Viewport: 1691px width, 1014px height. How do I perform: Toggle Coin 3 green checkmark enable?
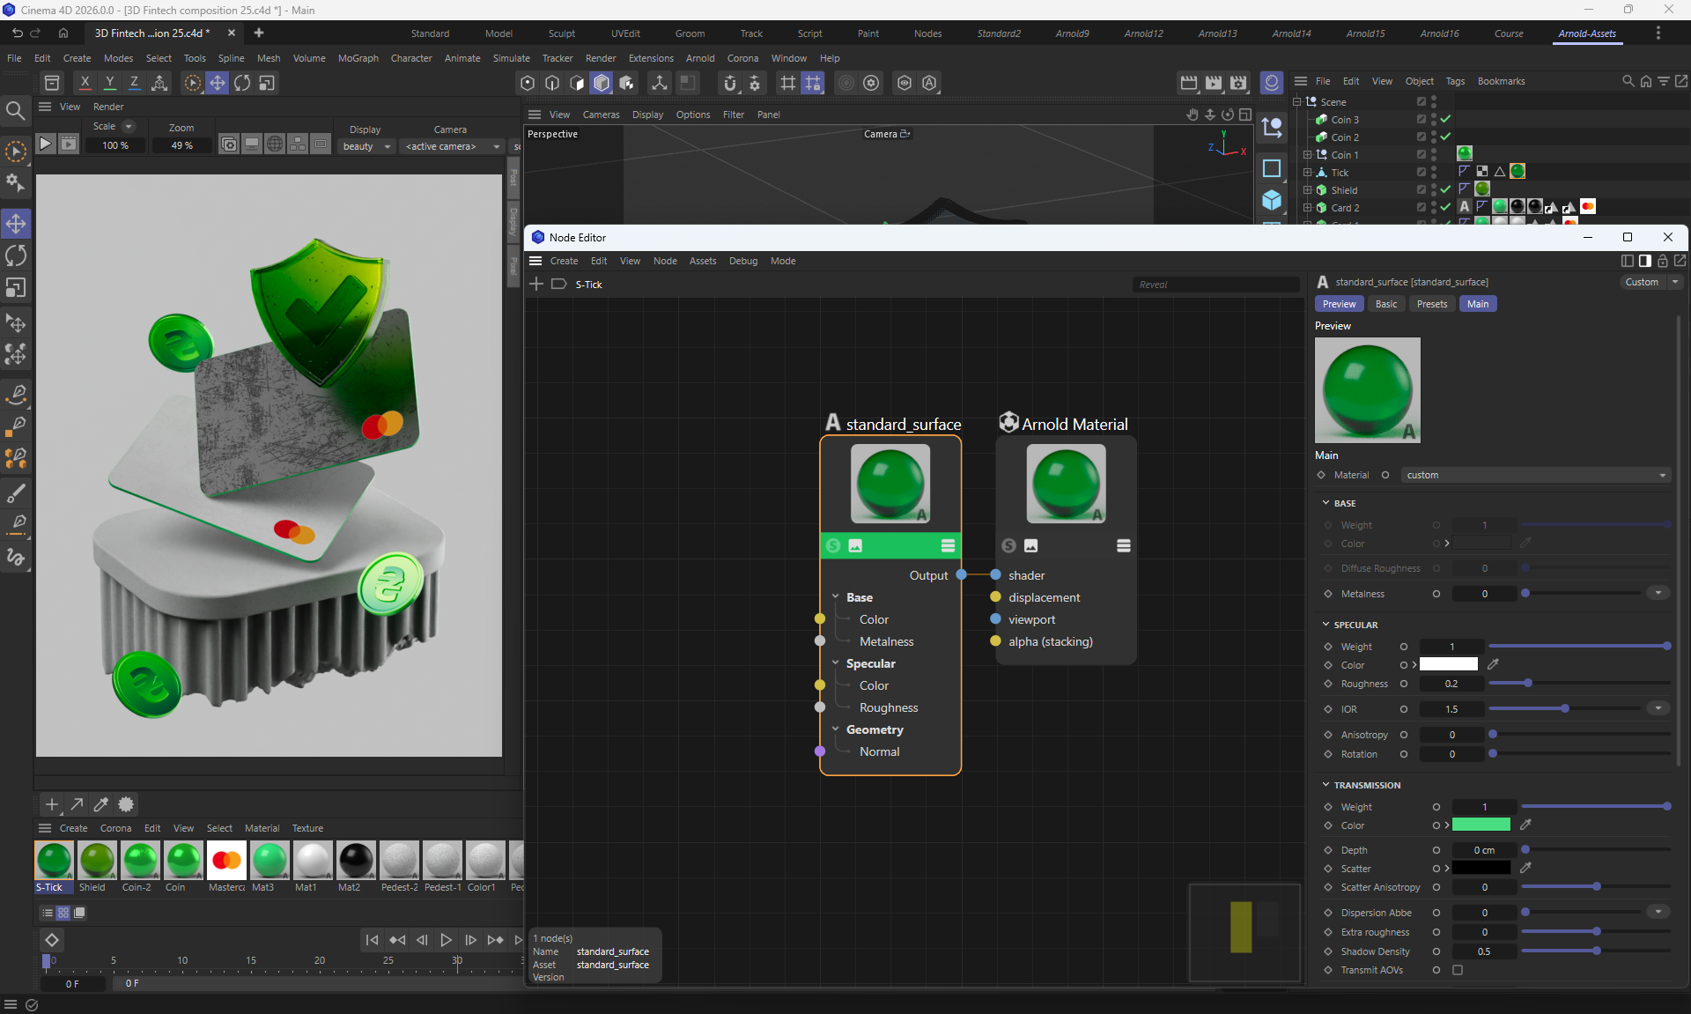(1445, 119)
